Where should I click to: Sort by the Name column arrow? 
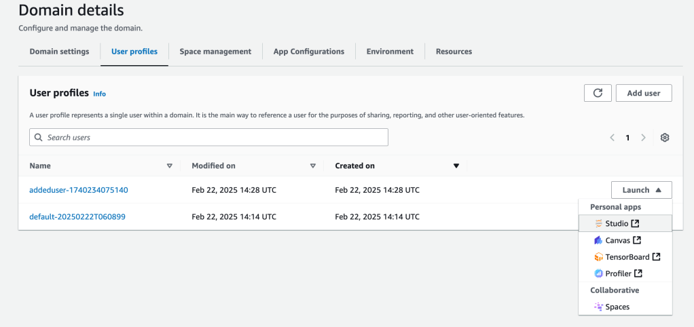pyautogui.click(x=169, y=166)
